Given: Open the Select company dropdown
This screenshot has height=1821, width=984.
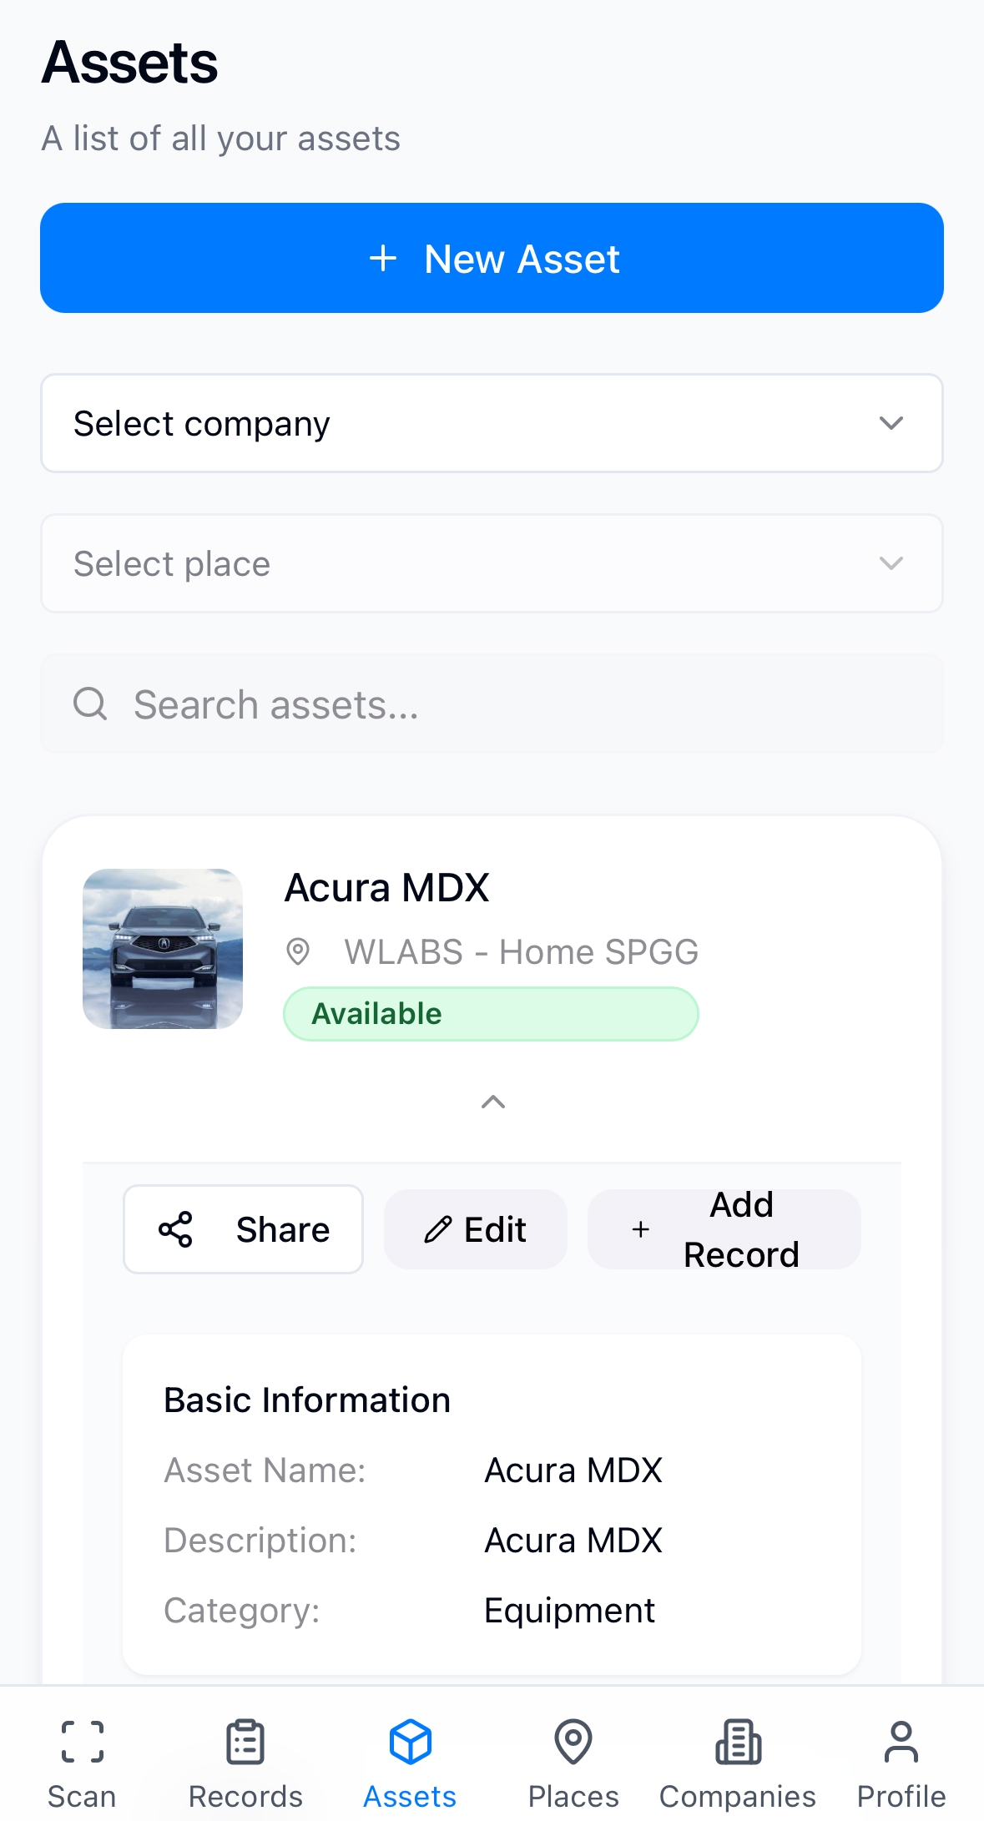Looking at the screenshot, I should pos(492,423).
